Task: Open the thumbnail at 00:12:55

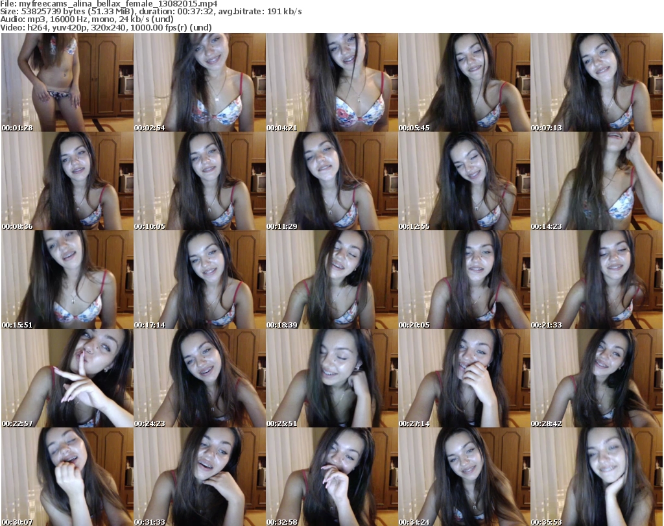Action: tap(464, 181)
